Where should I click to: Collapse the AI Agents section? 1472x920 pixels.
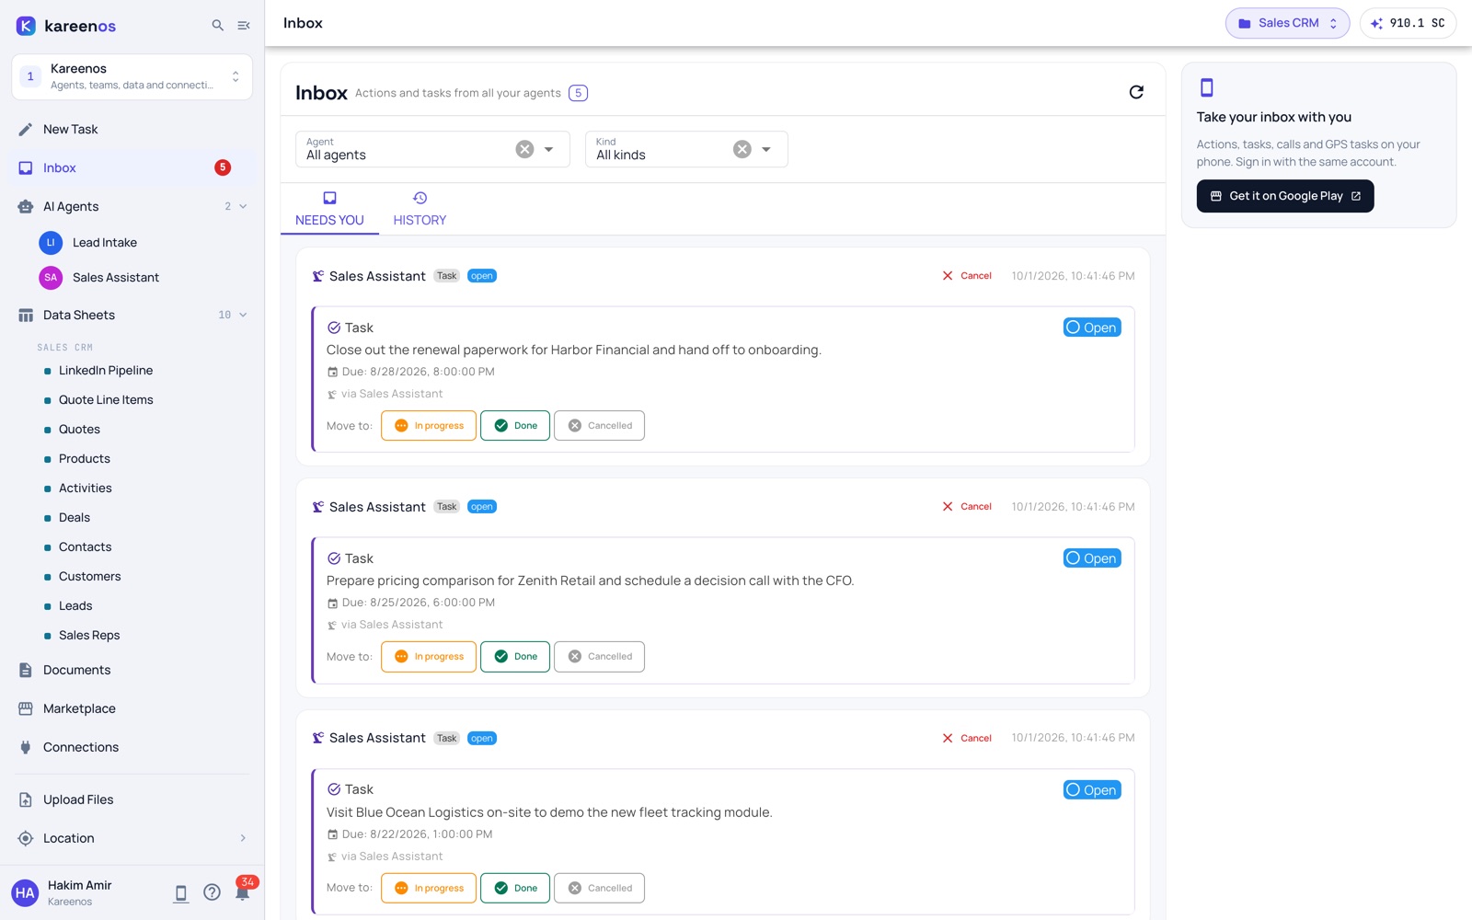coord(243,206)
